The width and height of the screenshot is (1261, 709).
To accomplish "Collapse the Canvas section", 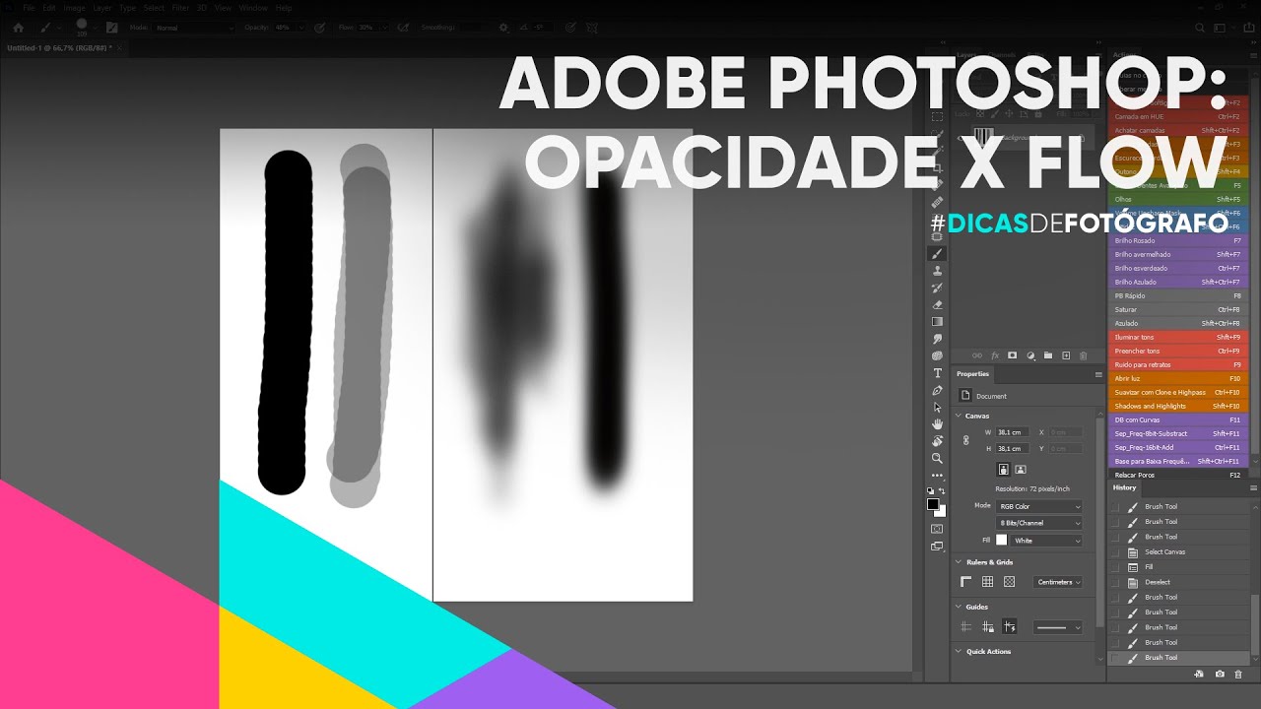I will click(x=959, y=416).
